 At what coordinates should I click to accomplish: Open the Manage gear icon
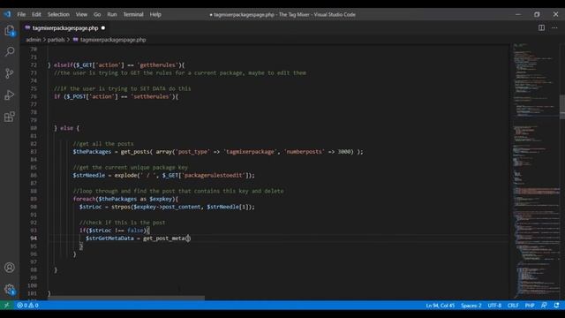[10, 289]
